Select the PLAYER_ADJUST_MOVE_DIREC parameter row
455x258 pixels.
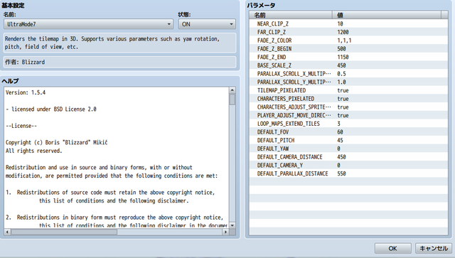348,115
